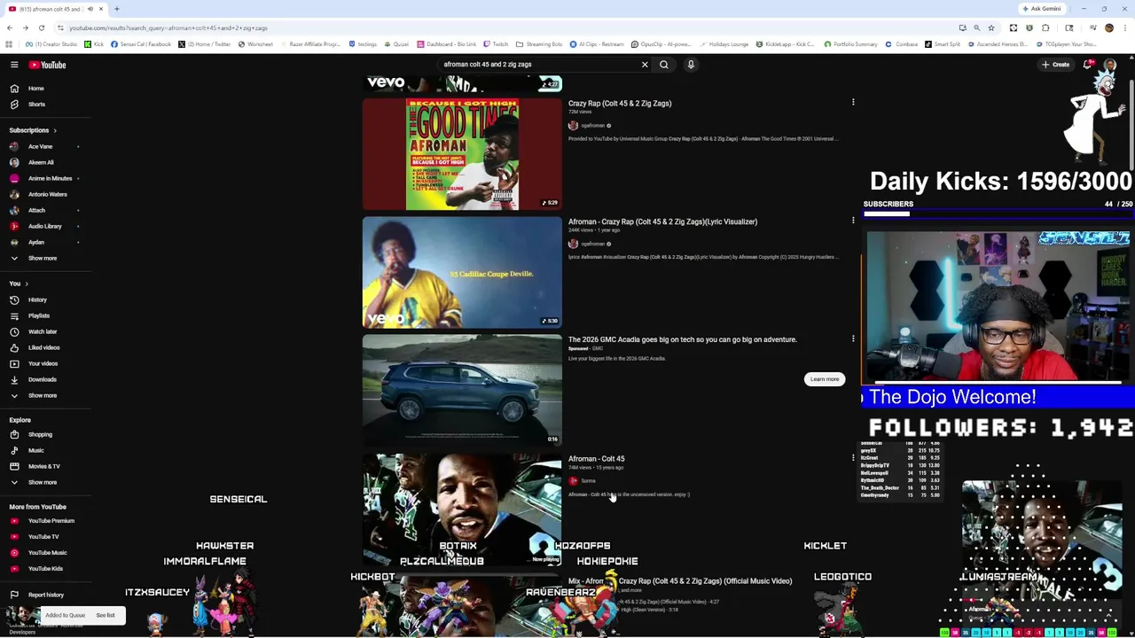Open more options for Afroman - Colt 45
Screen dimensions: 1135x638
tap(853, 458)
